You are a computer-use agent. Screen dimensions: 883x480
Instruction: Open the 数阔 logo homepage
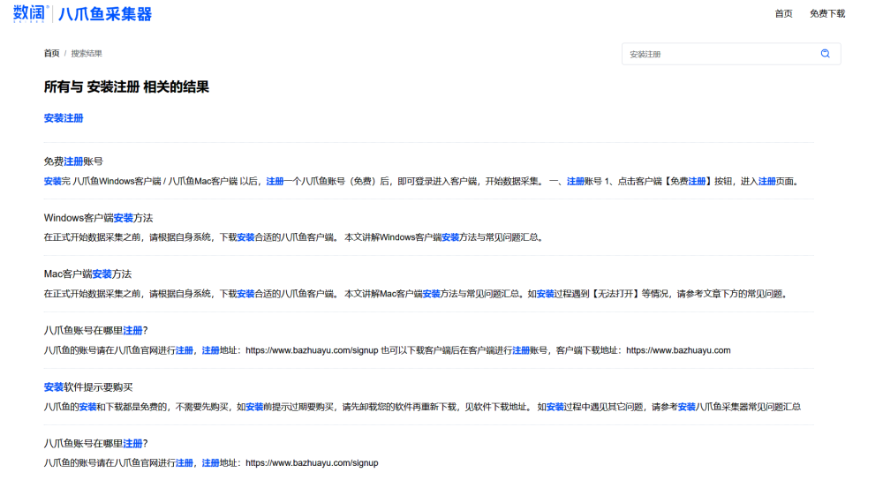[30, 13]
